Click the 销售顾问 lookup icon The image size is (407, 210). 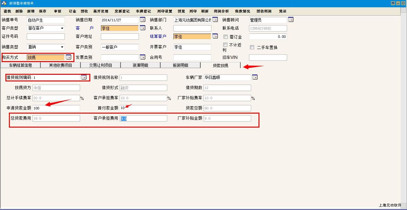[x=291, y=20]
